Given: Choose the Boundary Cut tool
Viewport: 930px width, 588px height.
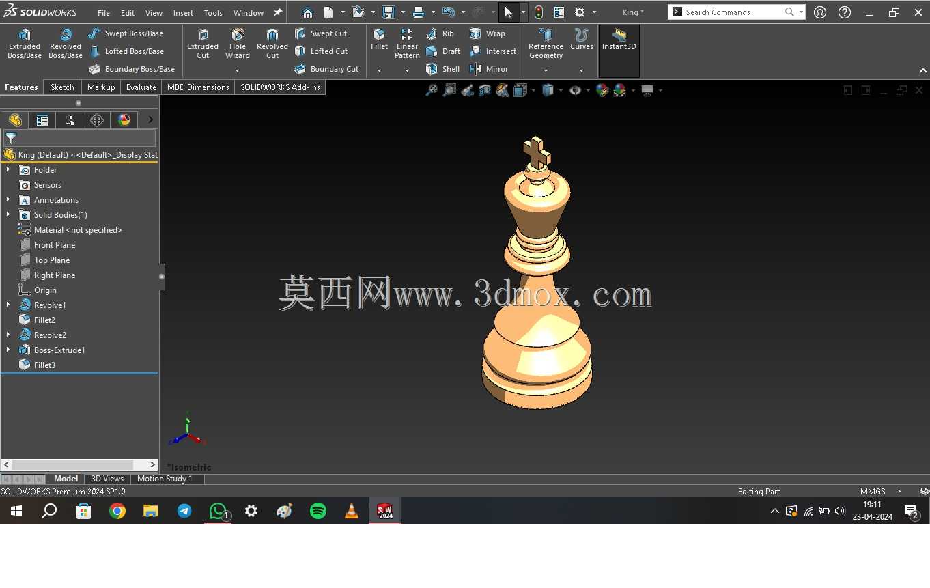Looking at the screenshot, I should point(326,69).
